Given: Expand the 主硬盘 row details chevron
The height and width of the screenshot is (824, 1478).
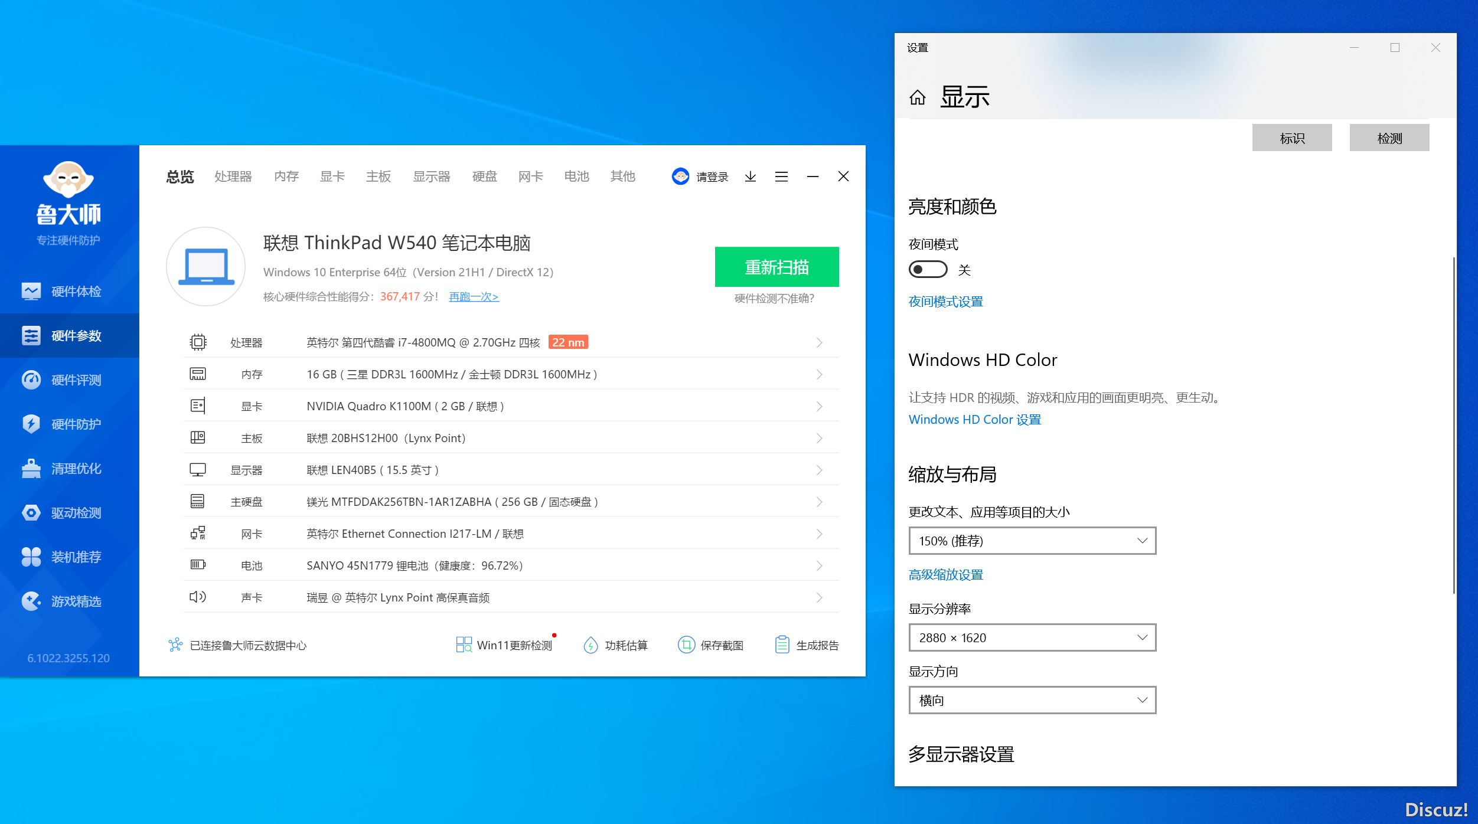Looking at the screenshot, I should pyautogui.click(x=820, y=502).
